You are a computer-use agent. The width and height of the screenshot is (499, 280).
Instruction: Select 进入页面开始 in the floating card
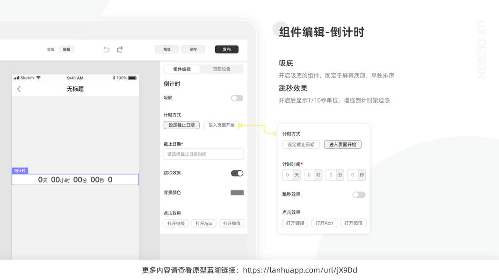(x=343, y=145)
